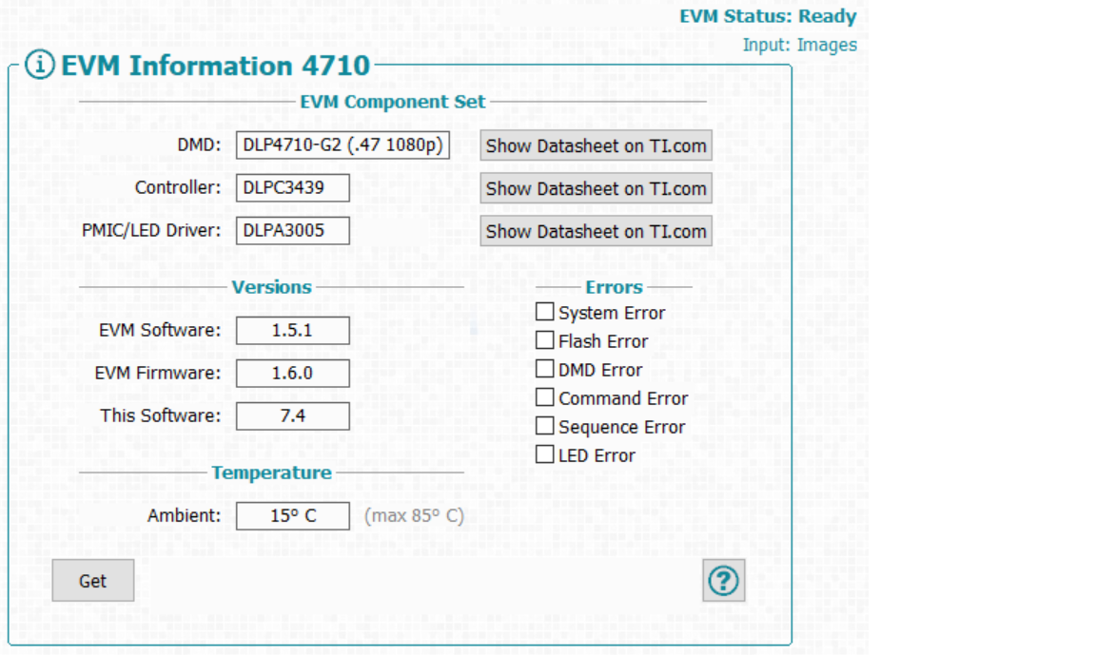The height and width of the screenshot is (655, 1096).
Task: Click the DMD: label
Action: pyautogui.click(x=199, y=145)
